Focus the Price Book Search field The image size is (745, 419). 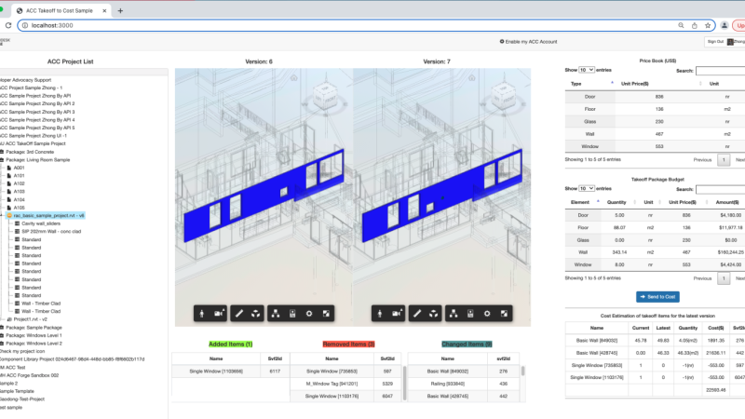pyautogui.click(x=720, y=71)
